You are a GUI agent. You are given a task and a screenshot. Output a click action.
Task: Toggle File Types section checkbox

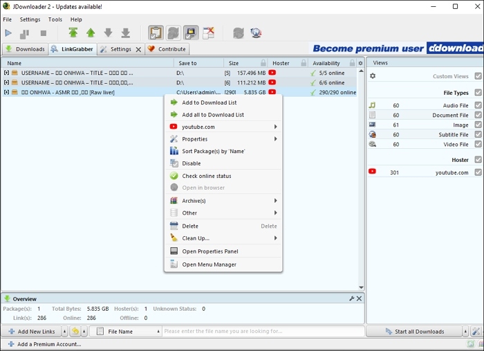(478, 92)
